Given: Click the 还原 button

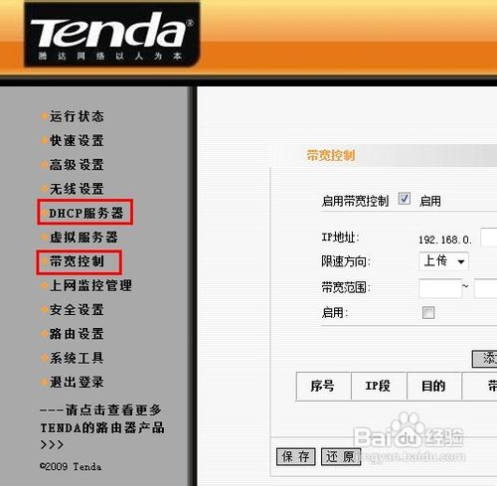Looking at the screenshot, I should [341, 457].
